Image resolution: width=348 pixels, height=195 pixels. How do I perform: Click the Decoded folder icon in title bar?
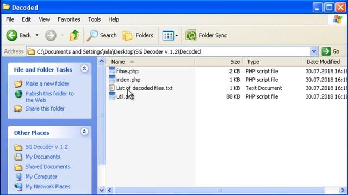[x=6, y=7]
